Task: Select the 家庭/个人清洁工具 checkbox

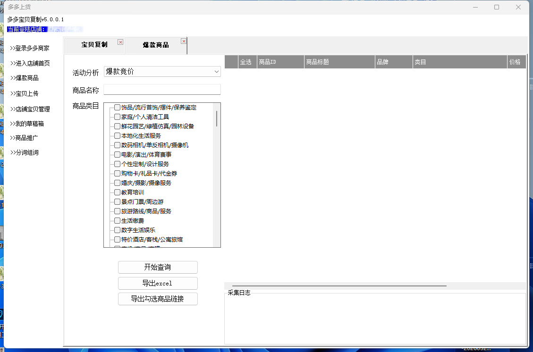Action: 117,117
